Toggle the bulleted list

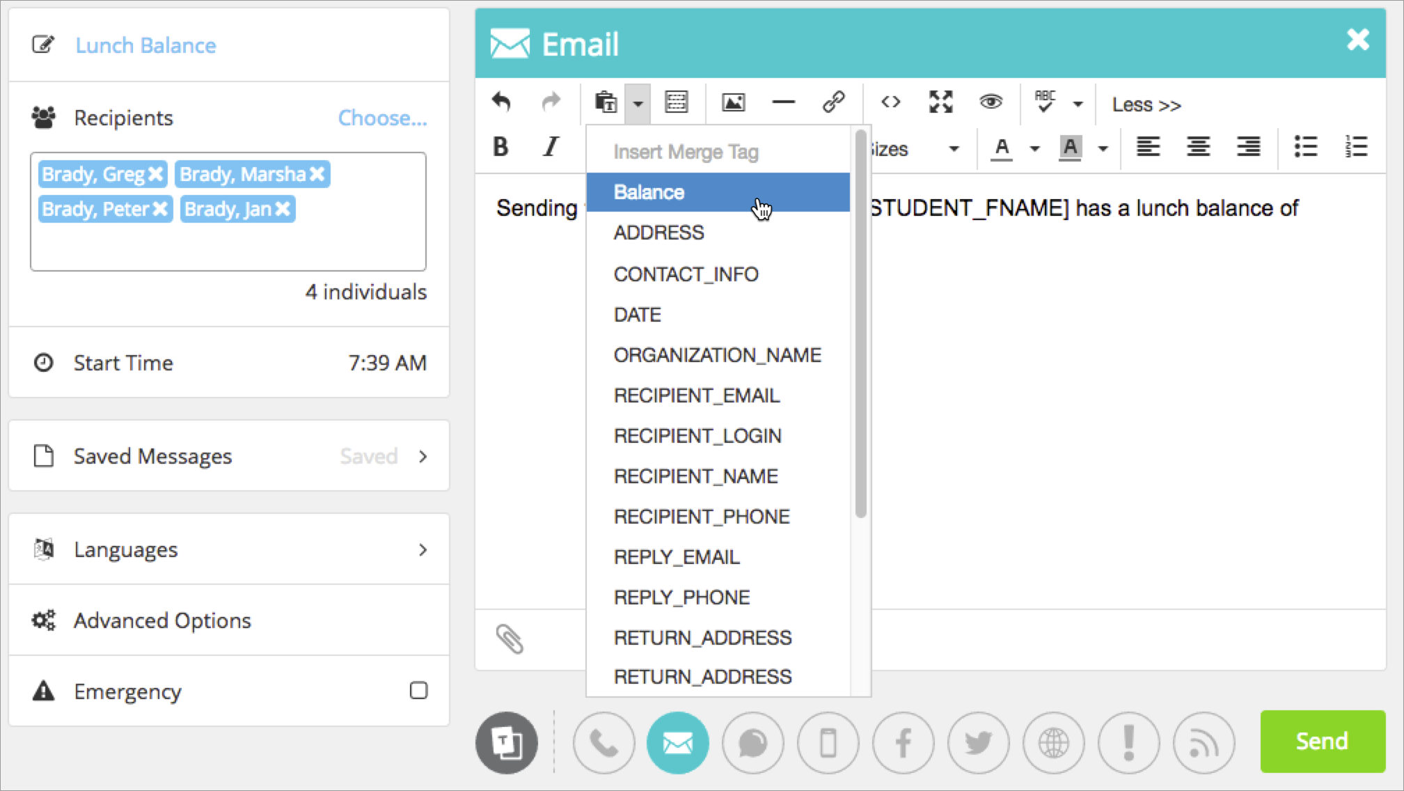click(1305, 147)
